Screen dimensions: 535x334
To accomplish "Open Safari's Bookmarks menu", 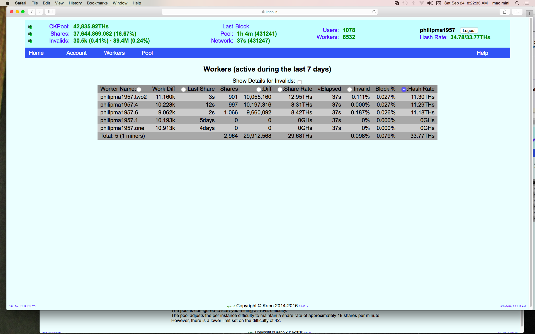I will point(97,3).
